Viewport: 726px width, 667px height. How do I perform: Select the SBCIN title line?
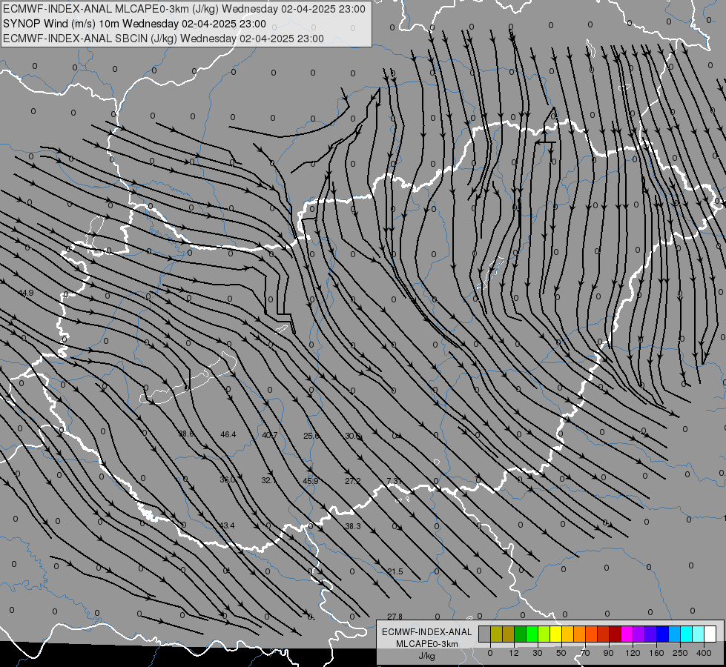coord(163,39)
